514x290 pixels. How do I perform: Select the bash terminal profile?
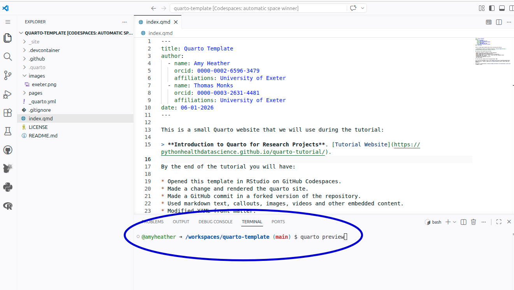tap(433, 222)
